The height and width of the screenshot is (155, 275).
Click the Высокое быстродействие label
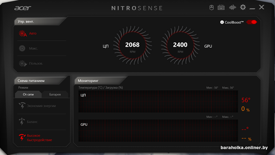(x=39, y=138)
